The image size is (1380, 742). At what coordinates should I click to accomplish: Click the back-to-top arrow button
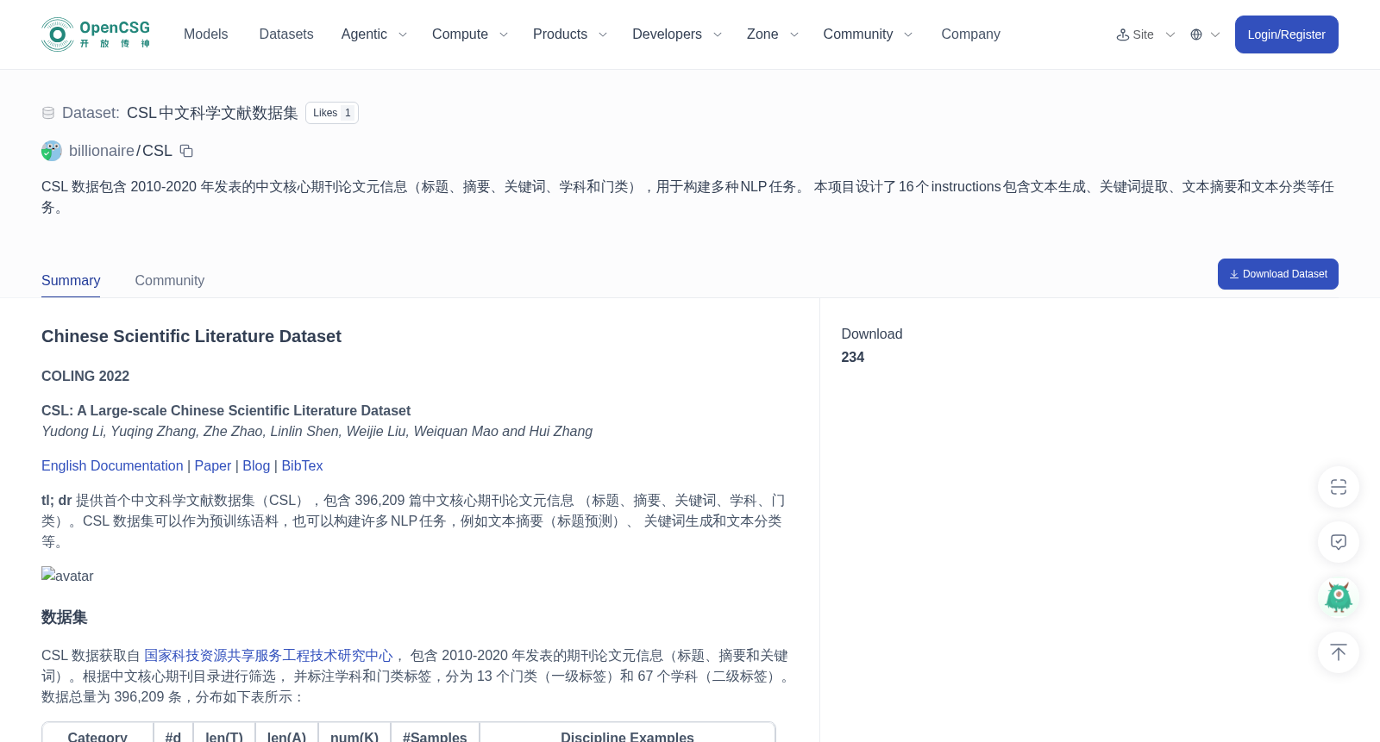(x=1339, y=652)
